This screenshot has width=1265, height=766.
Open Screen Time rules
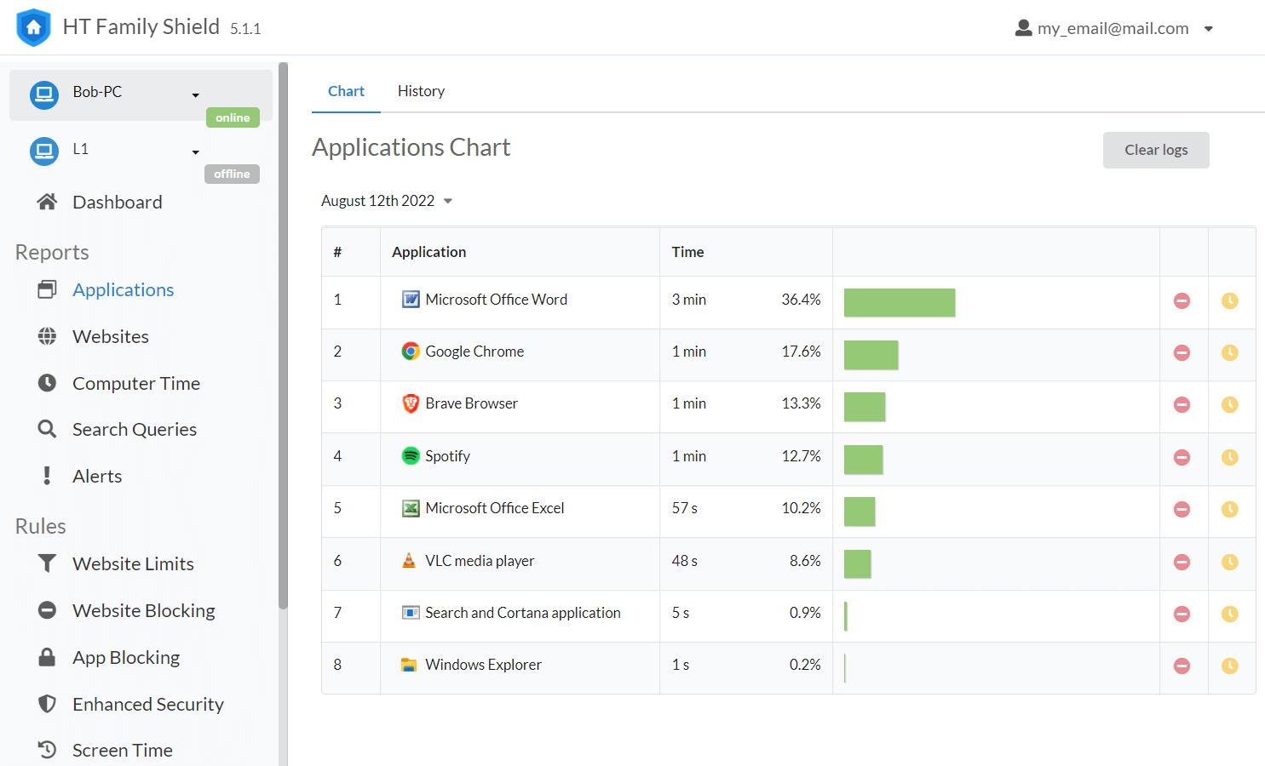[x=123, y=750]
